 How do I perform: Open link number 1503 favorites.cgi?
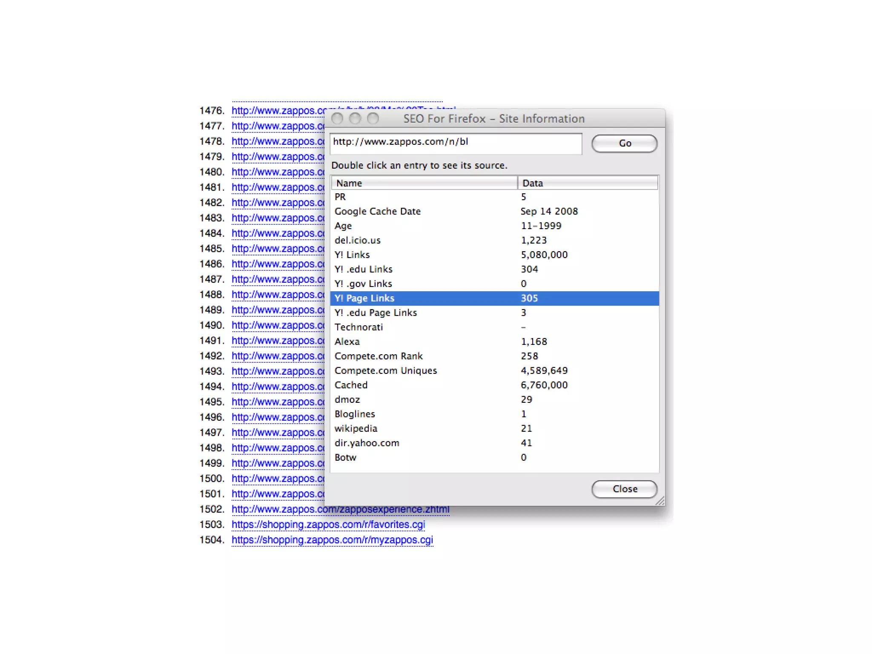pos(328,525)
